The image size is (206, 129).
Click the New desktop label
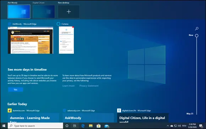pos(64,2)
